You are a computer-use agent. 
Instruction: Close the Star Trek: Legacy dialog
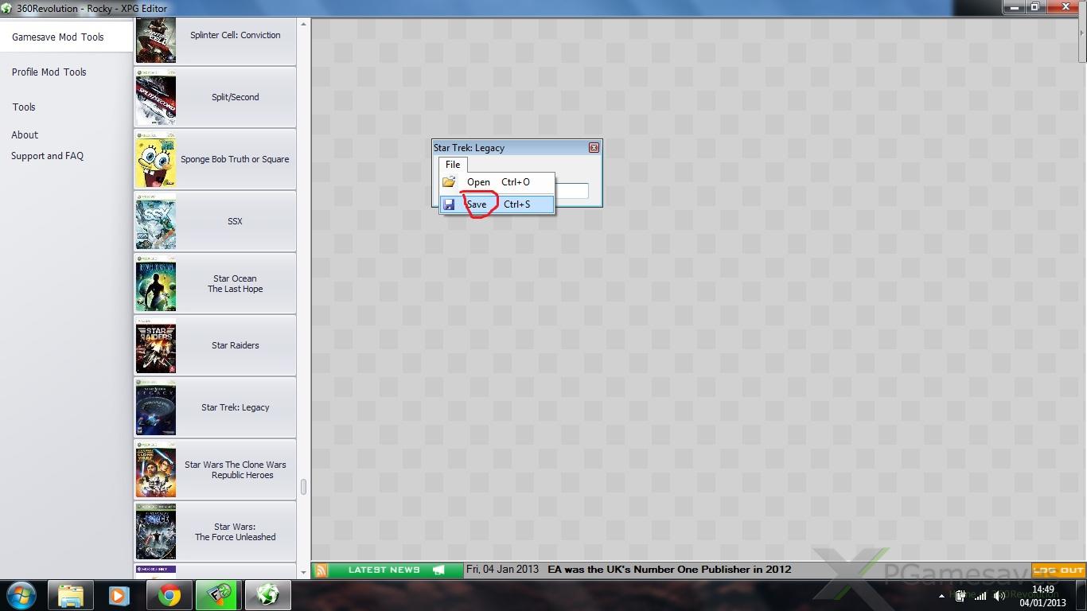(594, 148)
